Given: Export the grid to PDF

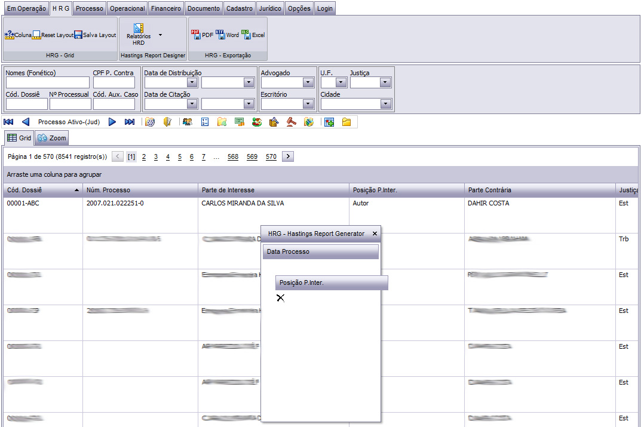Looking at the screenshot, I should [x=203, y=35].
